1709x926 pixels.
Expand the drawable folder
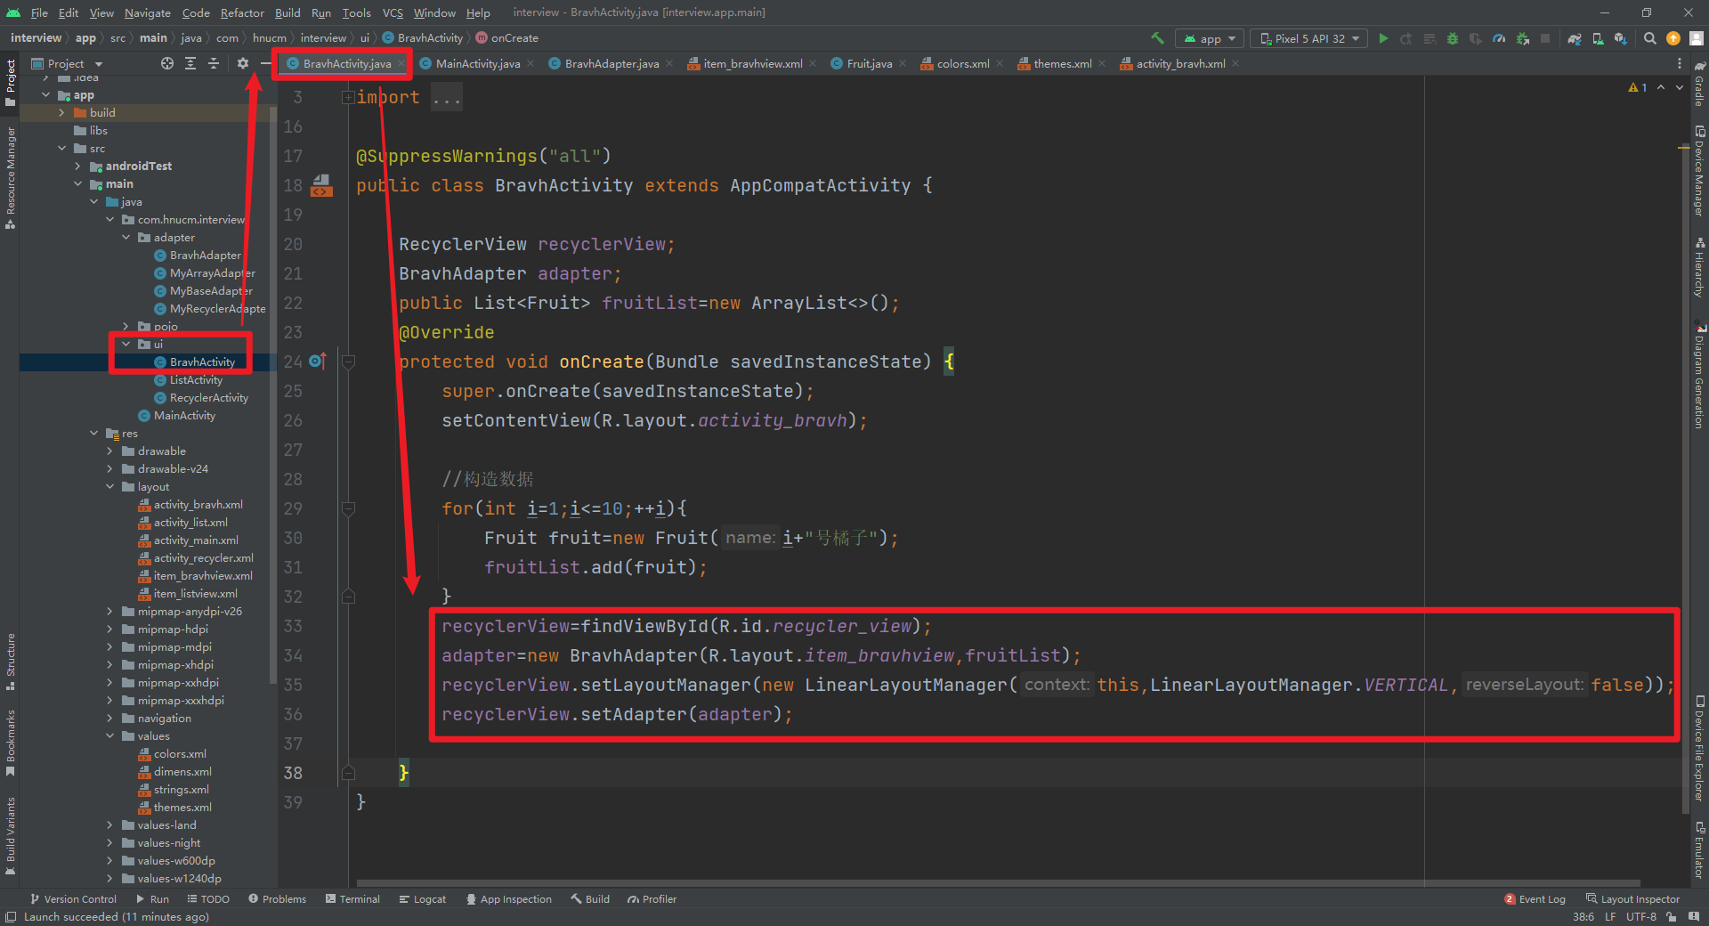109,451
